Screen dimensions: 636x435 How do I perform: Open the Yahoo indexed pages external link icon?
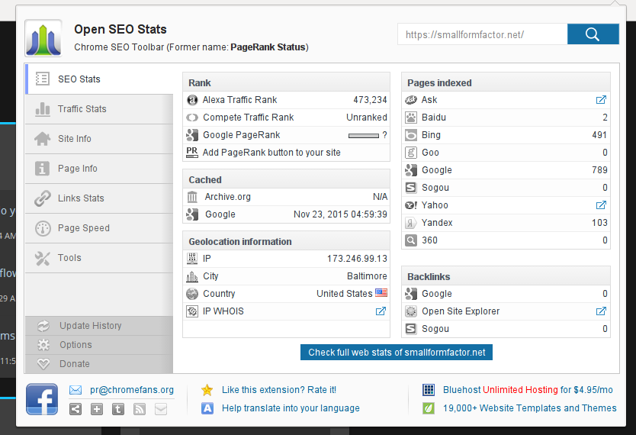click(601, 205)
